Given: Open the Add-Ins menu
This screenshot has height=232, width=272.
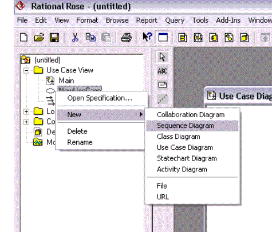Looking at the screenshot, I should 228,20.
